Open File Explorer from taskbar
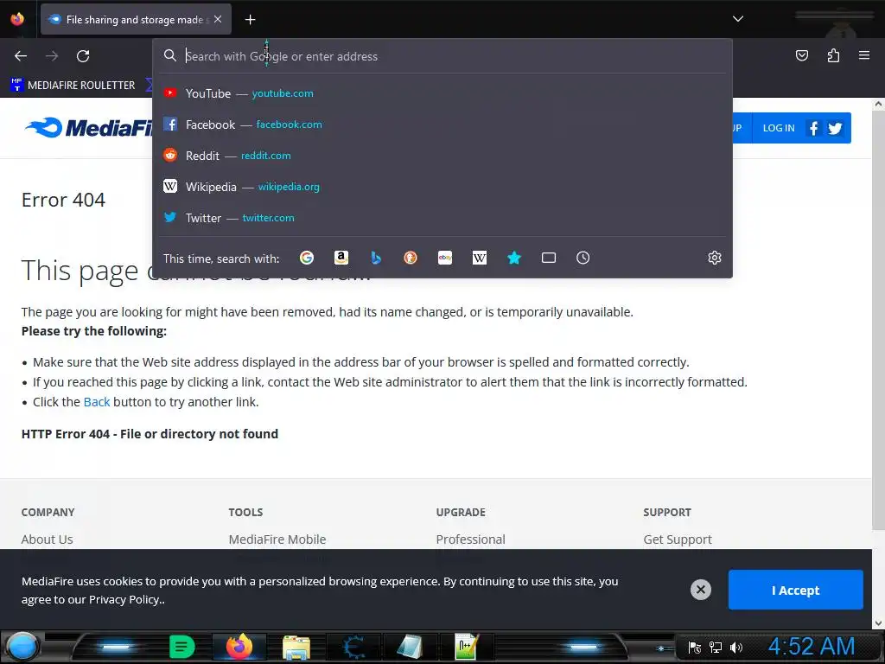Screen dimensions: 885x664 pos(296,648)
